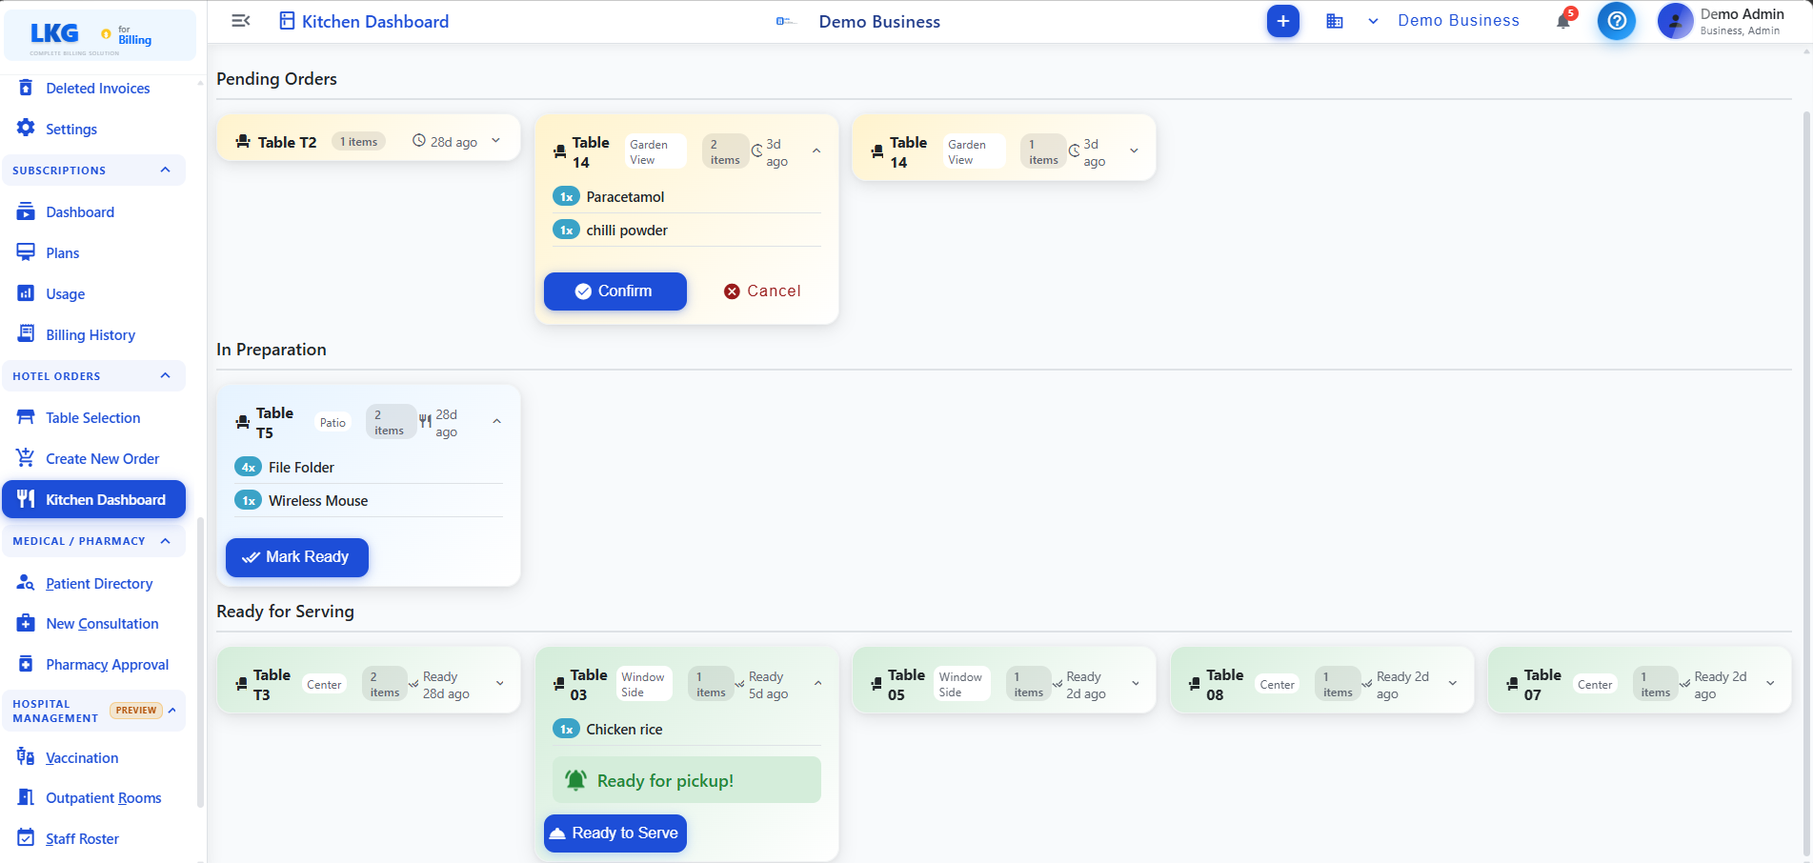Screen dimensions: 1813x863
Task: Open subscriptions Dashboard item
Action: coord(80,212)
